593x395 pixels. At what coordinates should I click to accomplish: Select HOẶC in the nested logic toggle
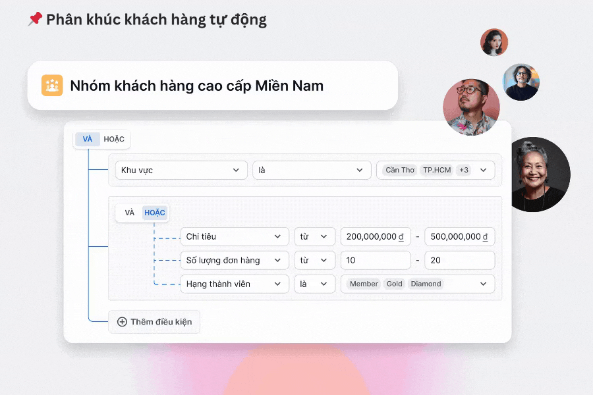155,213
